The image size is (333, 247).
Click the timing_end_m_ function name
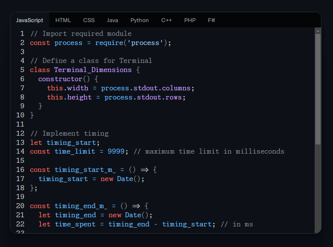tap(81, 206)
